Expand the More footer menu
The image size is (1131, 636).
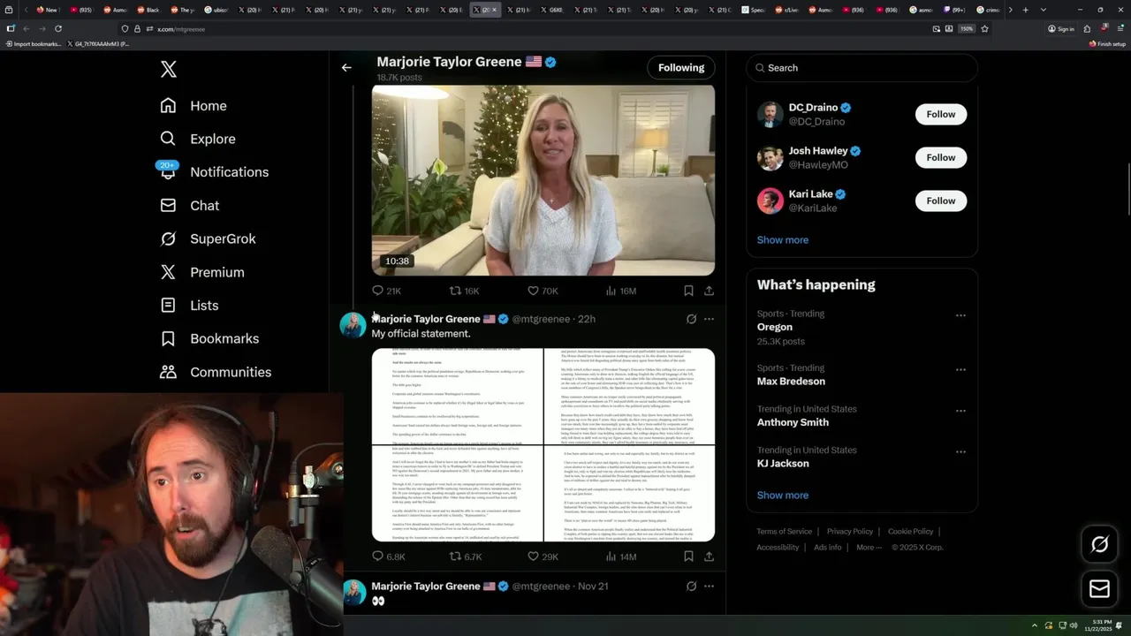[868, 547]
